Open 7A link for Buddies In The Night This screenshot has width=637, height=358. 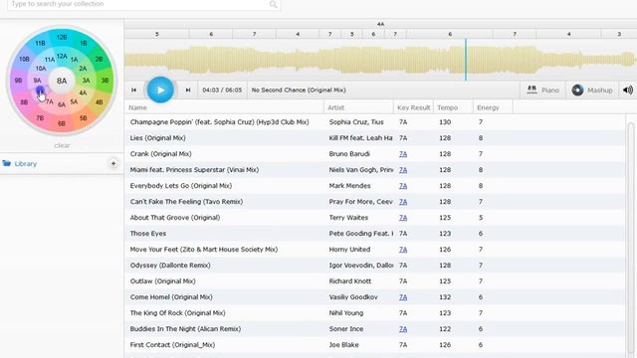[403, 329]
